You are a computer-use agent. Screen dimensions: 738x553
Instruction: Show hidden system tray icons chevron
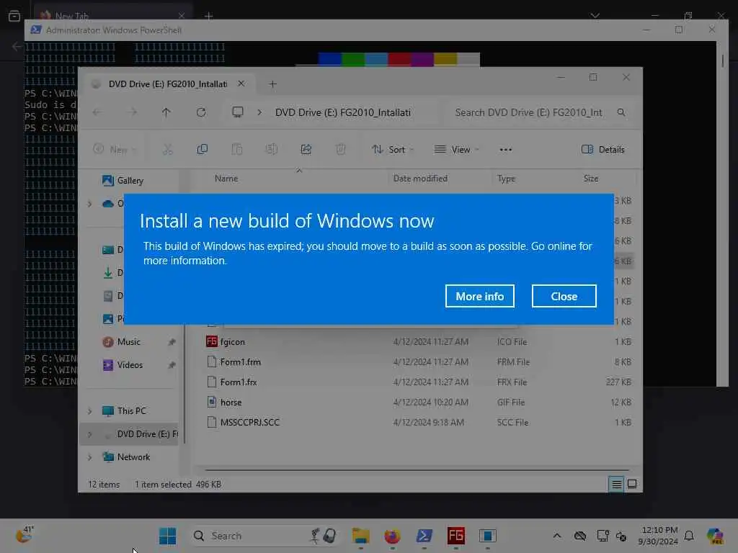pos(557,536)
